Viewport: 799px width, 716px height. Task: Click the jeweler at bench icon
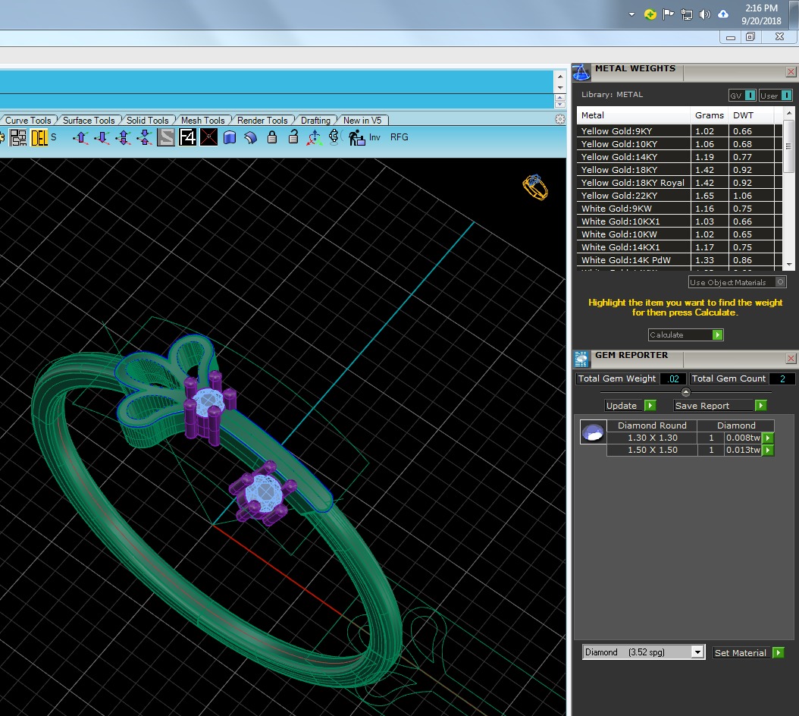[x=356, y=137]
